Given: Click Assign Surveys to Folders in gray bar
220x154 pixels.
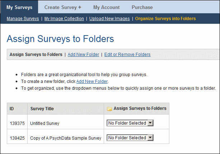Looking at the screenshot, I should pos(36,54).
